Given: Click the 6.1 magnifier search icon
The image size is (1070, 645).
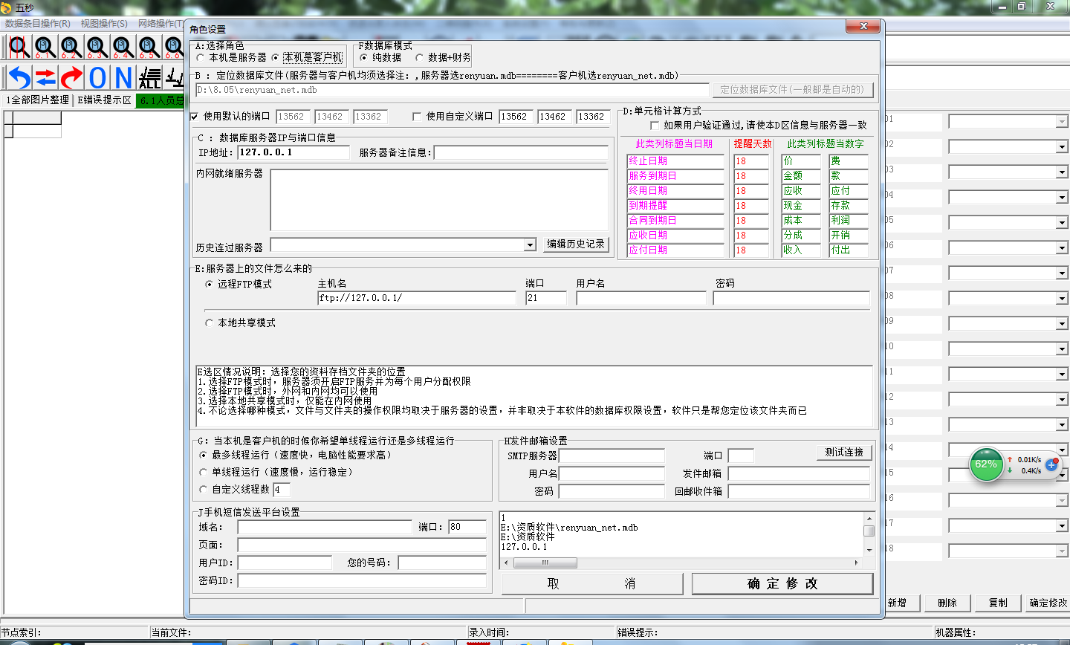Looking at the screenshot, I should point(45,48).
